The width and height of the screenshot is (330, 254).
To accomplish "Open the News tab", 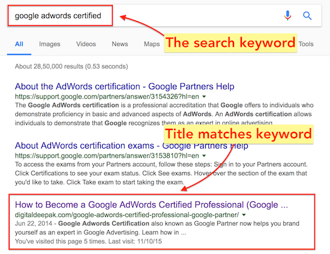I will (120, 44).
